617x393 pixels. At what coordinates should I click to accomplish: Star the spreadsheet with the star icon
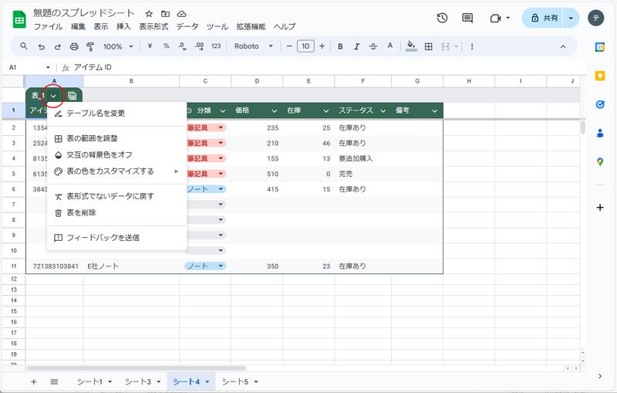pos(149,14)
